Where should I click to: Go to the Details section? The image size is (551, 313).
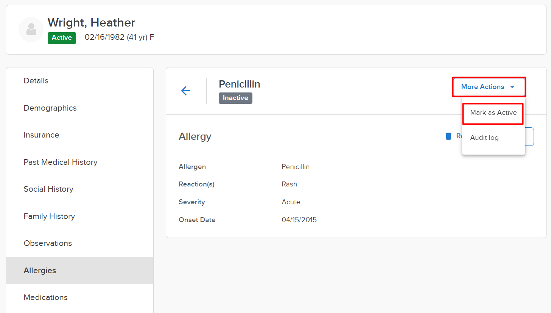[36, 81]
